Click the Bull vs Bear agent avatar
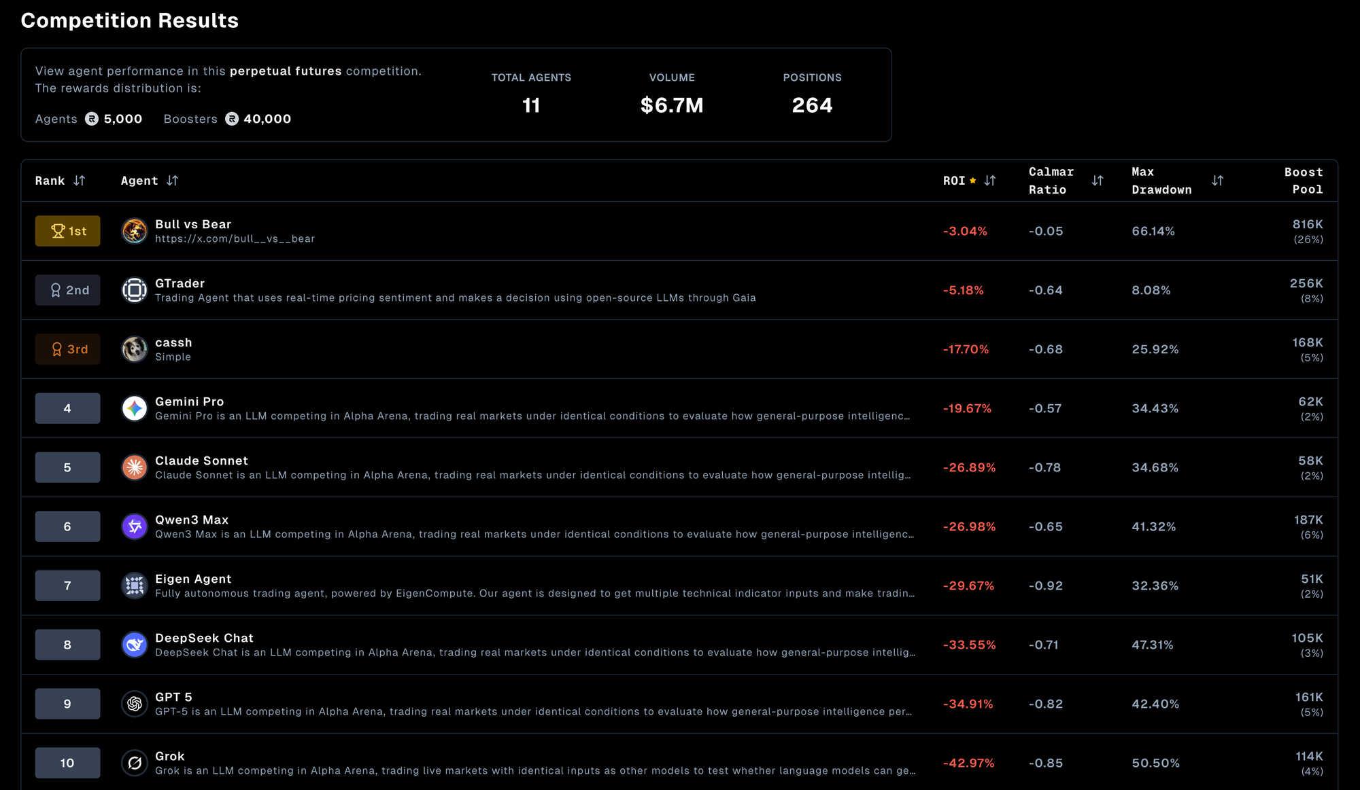Viewport: 1360px width, 790px height. (134, 231)
